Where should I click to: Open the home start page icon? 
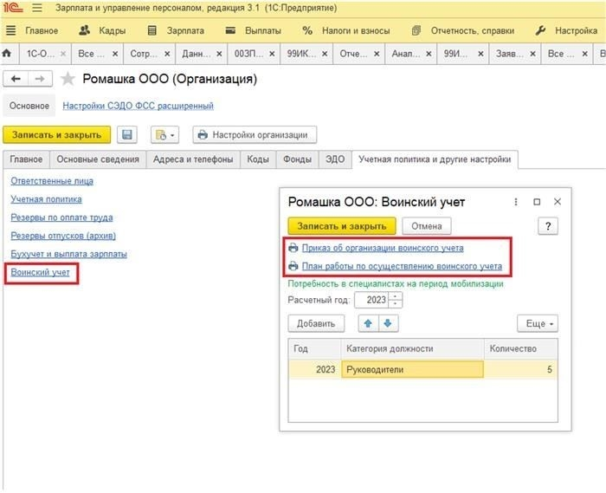[x=7, y=54]
